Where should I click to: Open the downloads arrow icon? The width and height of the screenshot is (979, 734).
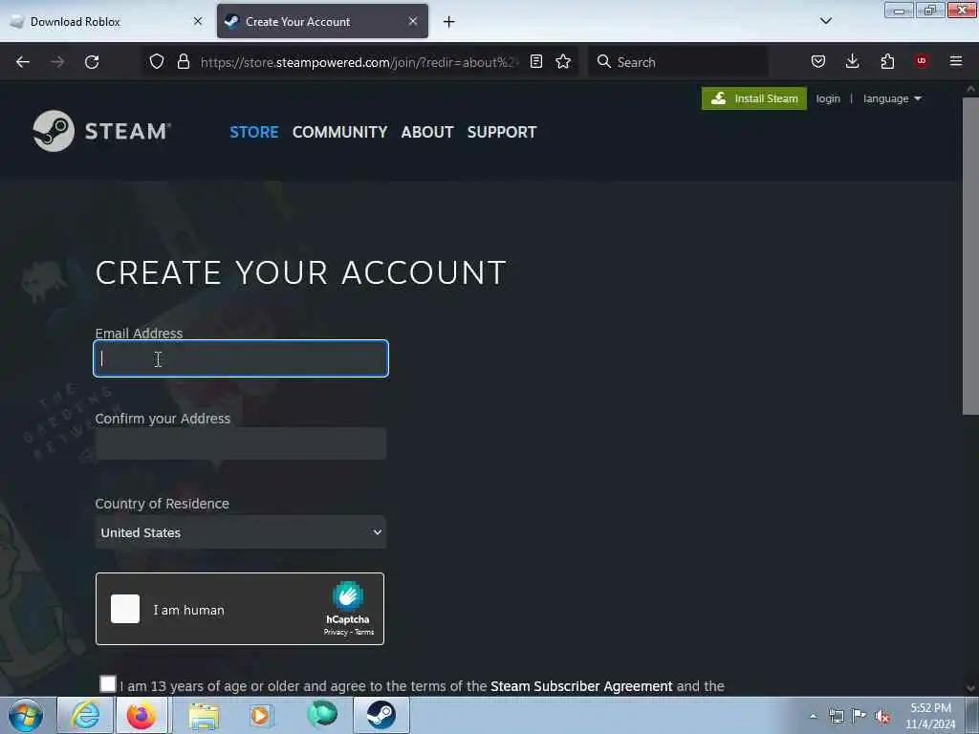pos(852,61)
